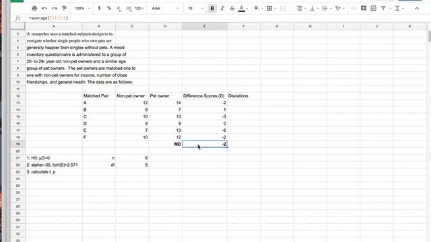Viewport: 431px width, 242px height.
Task: Select the bold 'MD' label cell
Action: [166, 145]
